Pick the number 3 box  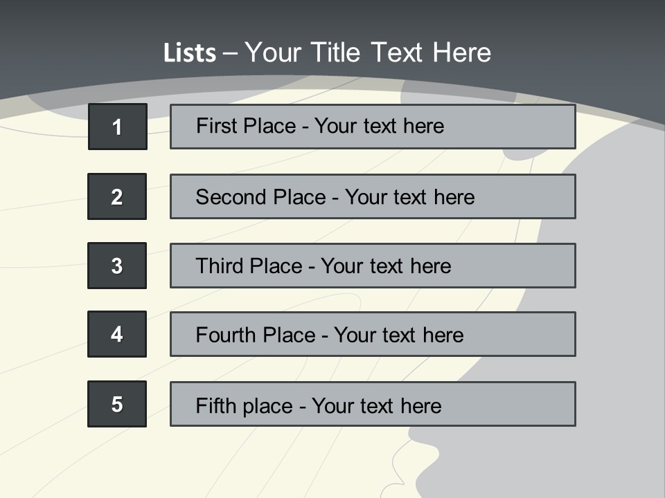(x=117, y=266)
